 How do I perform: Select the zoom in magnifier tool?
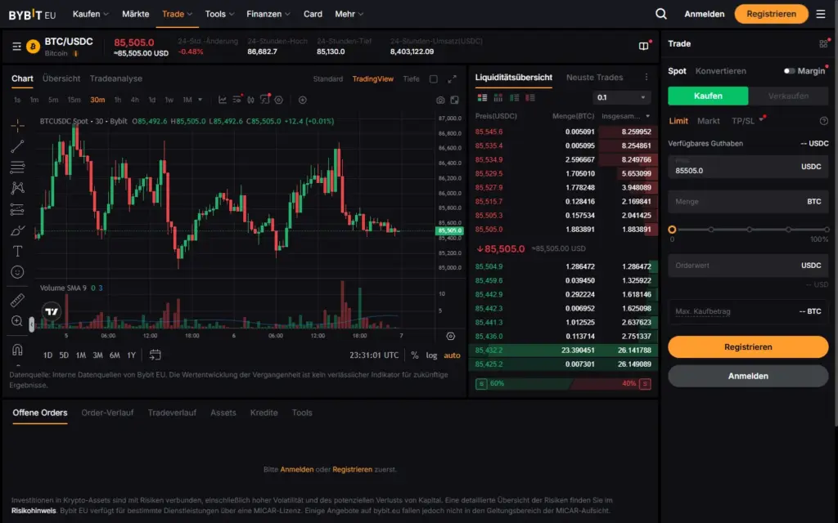click(x=17, y=320)
